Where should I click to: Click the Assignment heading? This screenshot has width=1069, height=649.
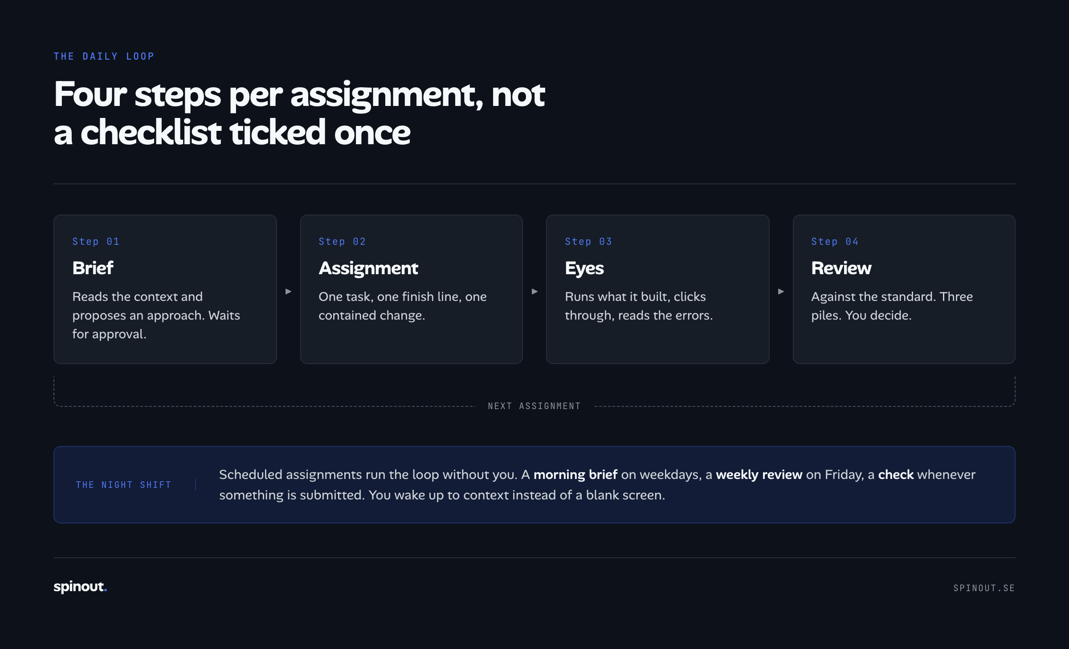coord(368,268)
